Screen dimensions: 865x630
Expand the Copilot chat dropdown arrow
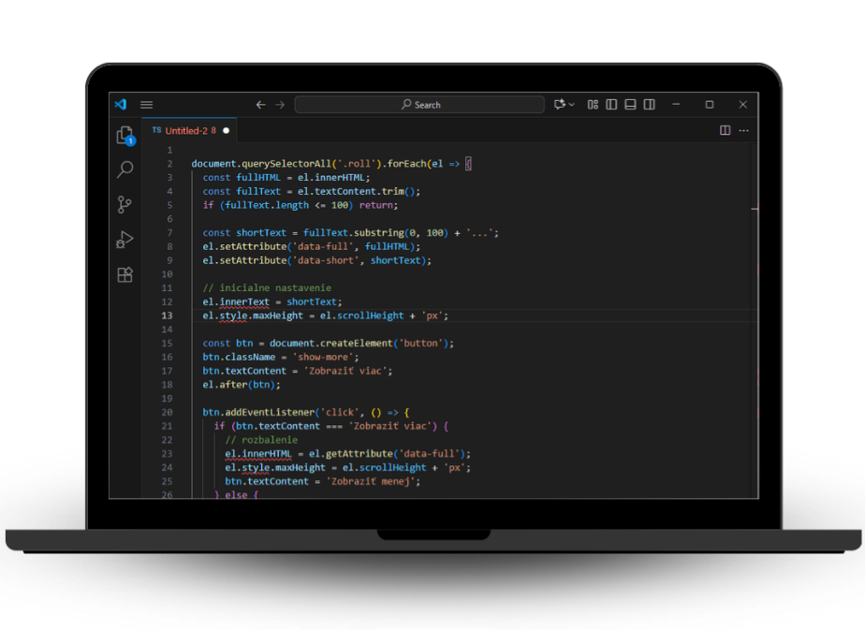[571, 105]
